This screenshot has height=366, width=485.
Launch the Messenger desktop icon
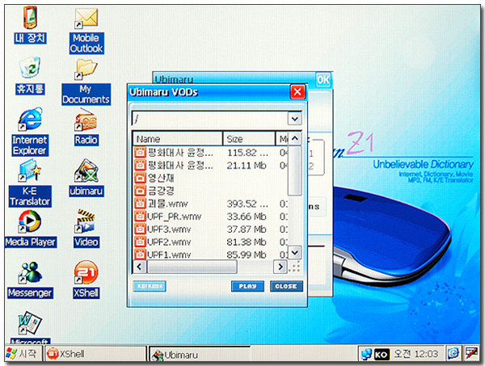coord(30,273)
